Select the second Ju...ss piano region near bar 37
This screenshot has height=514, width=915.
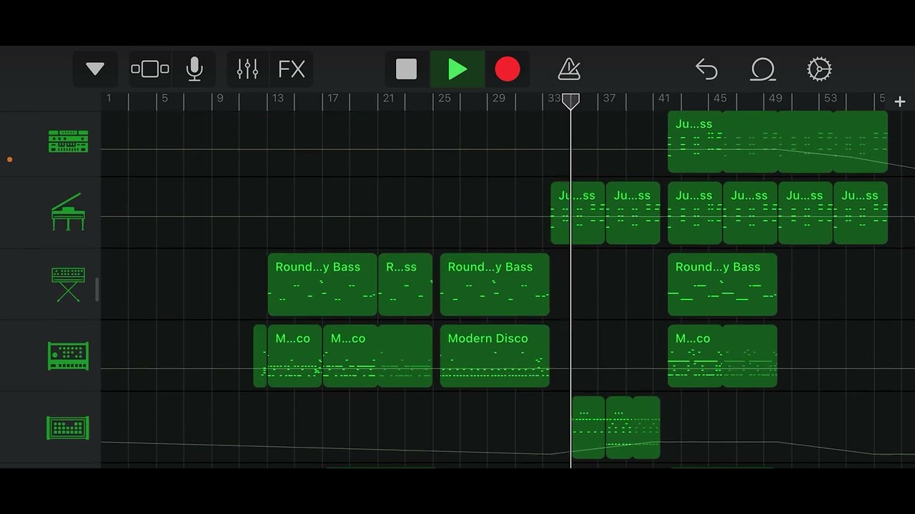(x=633, y=213)
